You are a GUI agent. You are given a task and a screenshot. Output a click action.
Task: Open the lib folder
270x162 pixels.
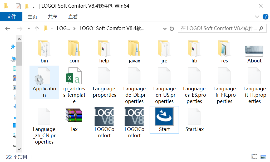(x=194, y=52)
